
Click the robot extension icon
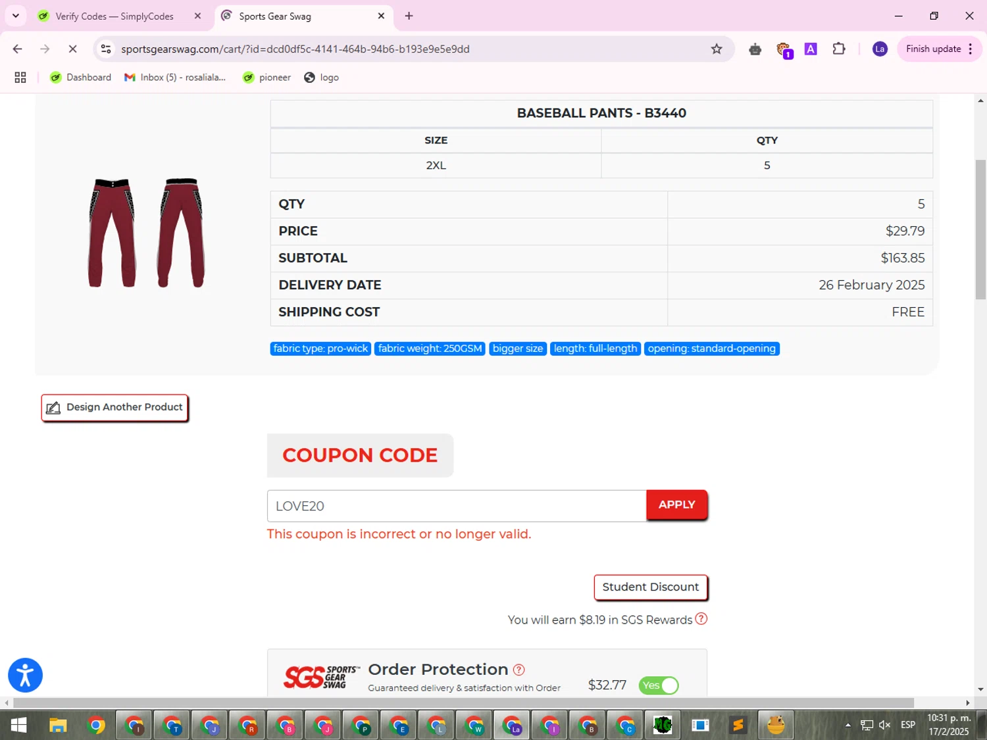pos(755,49)
